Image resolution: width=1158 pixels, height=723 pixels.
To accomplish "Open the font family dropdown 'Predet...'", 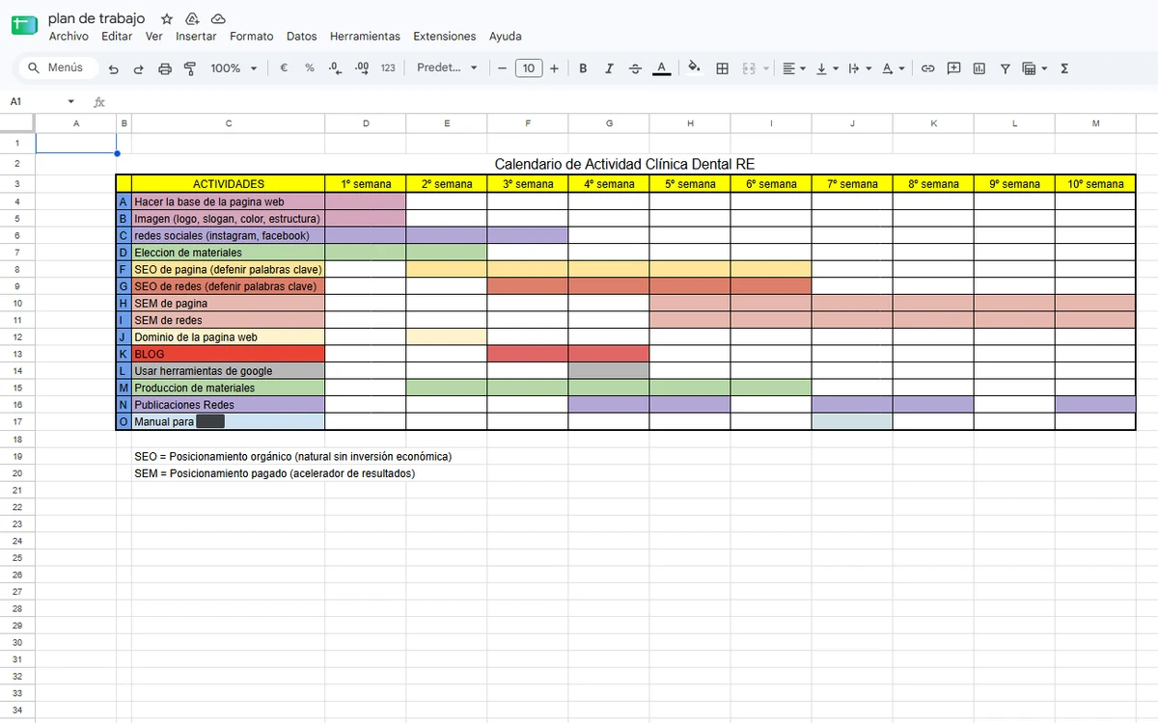I will tap(447, 68).
